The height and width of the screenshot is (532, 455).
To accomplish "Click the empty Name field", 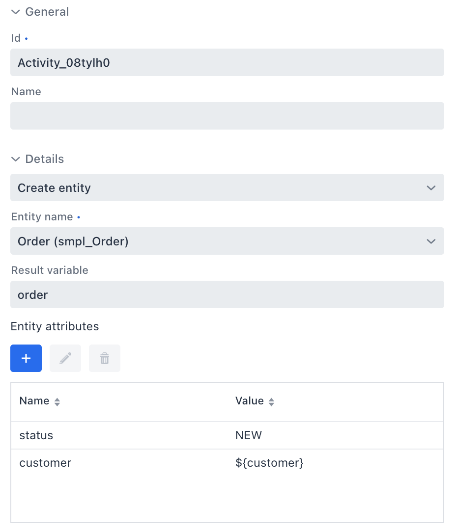I will click(227, 116).
